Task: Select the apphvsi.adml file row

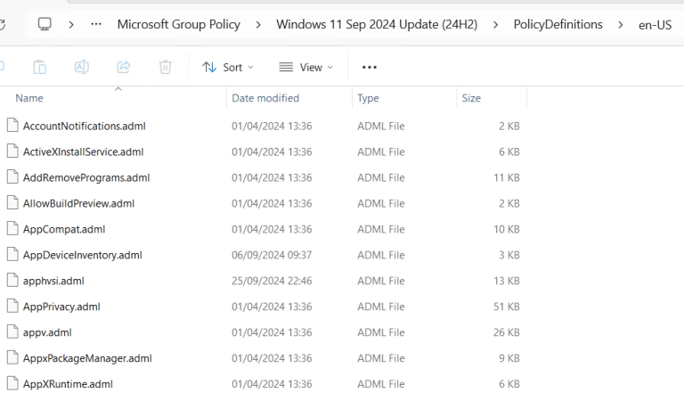Action: pyautogui.click(x=53, y=281)
